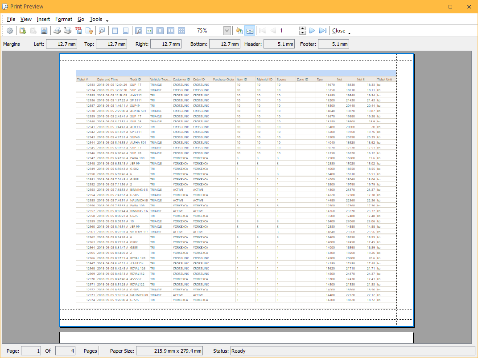Click the Save disk icon
Image resolution: width=478 pixels, height=358 pixels.
[44, 31]
